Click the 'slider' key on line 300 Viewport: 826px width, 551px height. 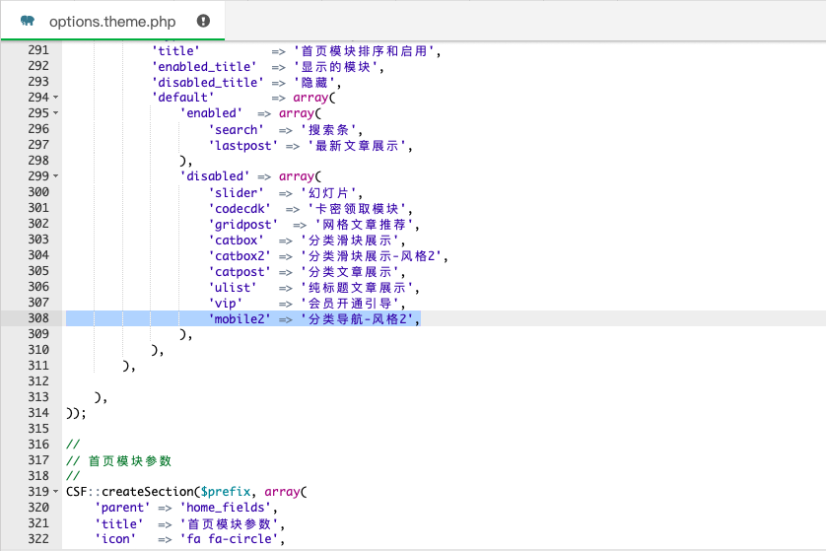(236, 192)
